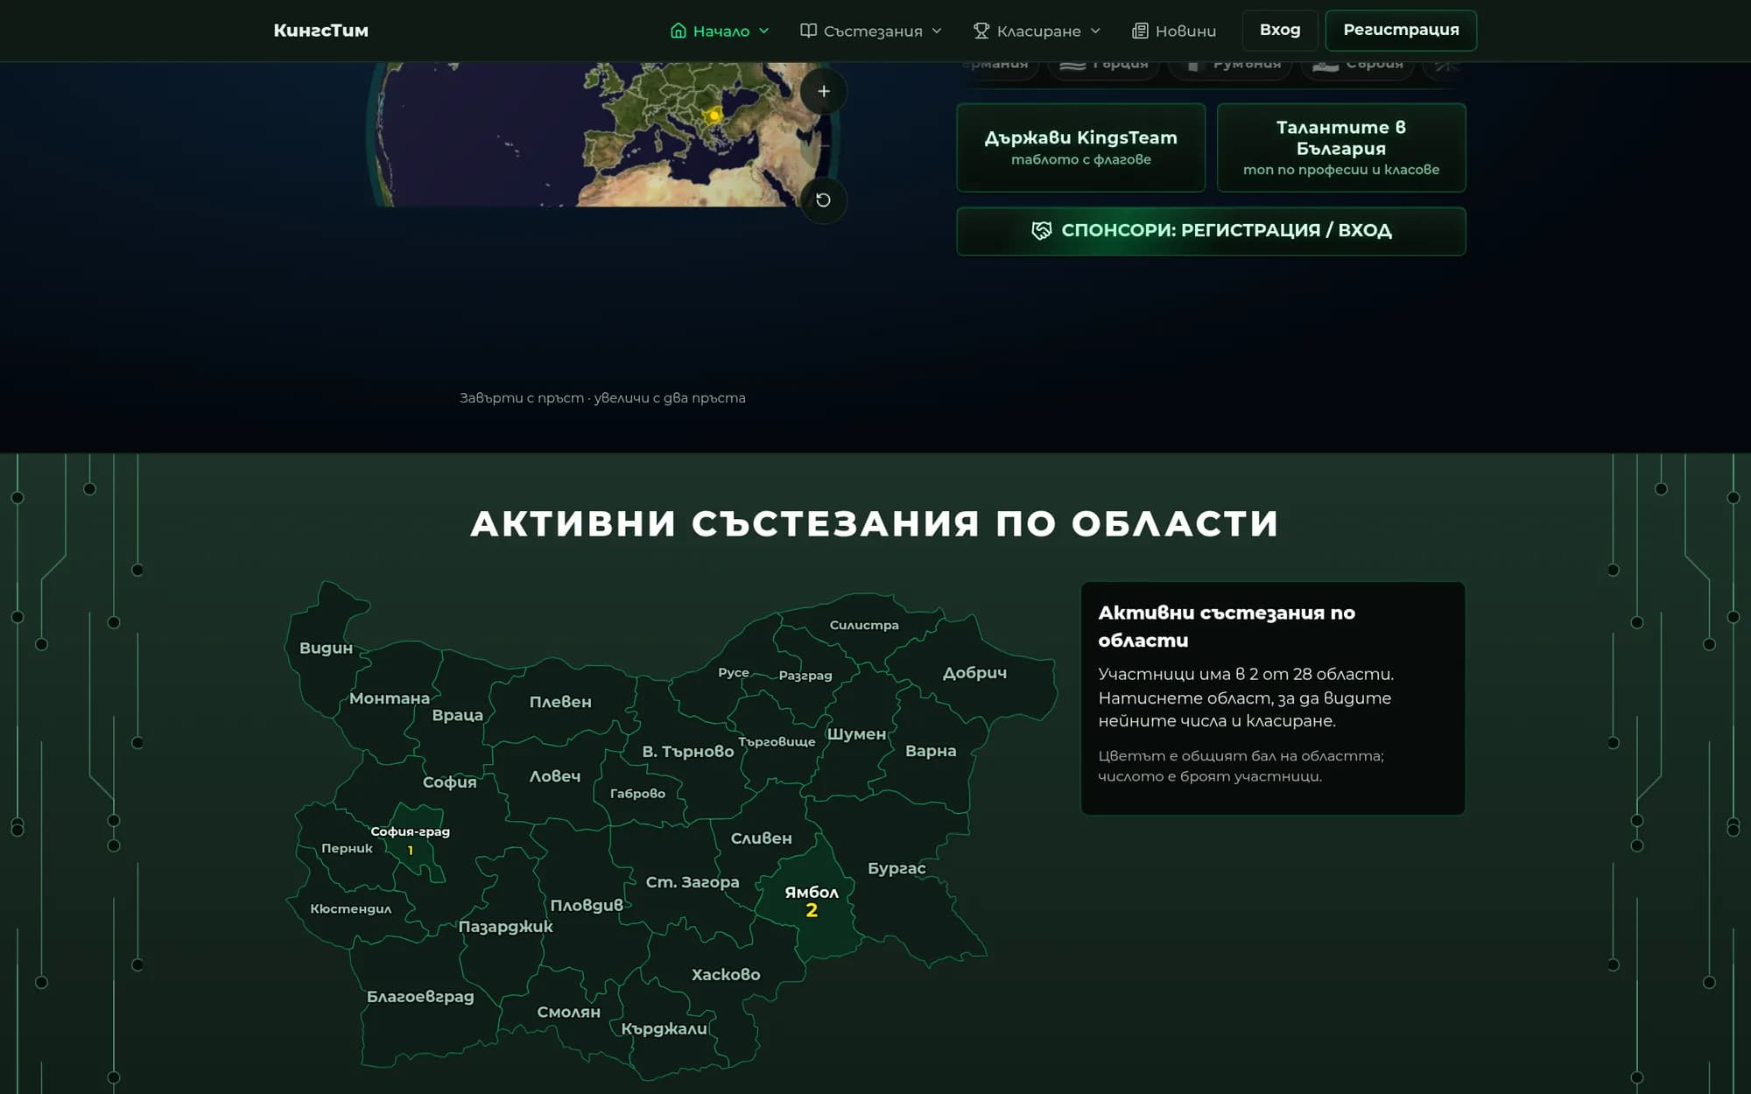Select the Видин region on the map
Image resolution: width=1751 pixels, height=1094 pixels.
click(326, 648)
